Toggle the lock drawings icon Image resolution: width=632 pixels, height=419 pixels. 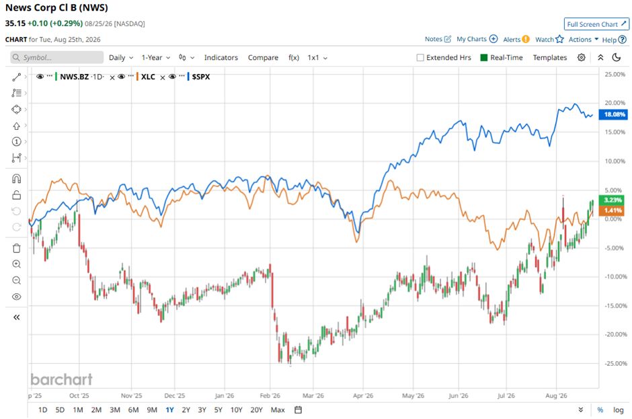[16, 195]
